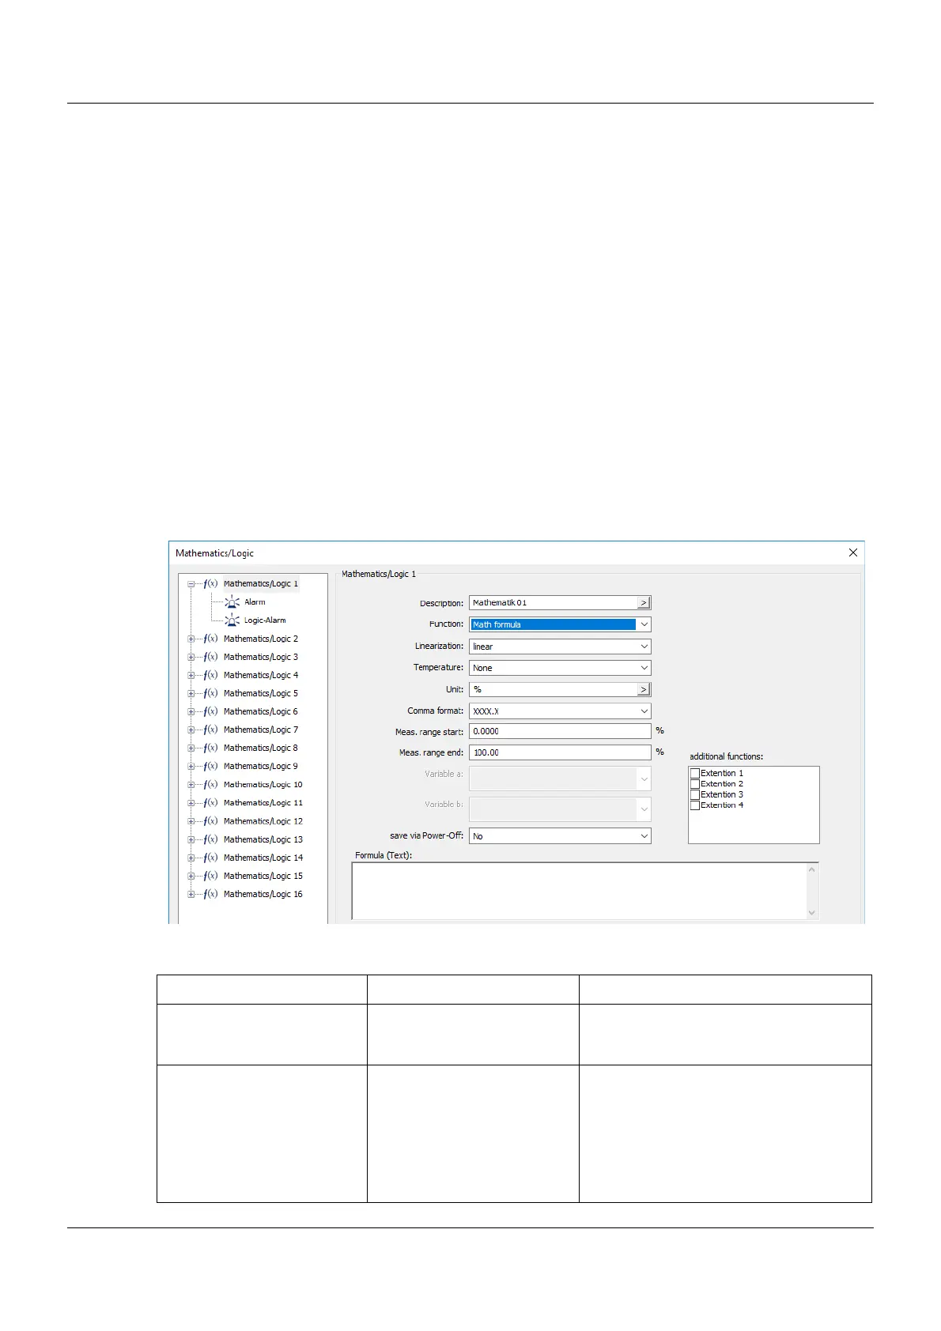The image size is (941, 1331).
Task: Select Mathematics/Logic 10 in the tree
Action: coord(263,785)
